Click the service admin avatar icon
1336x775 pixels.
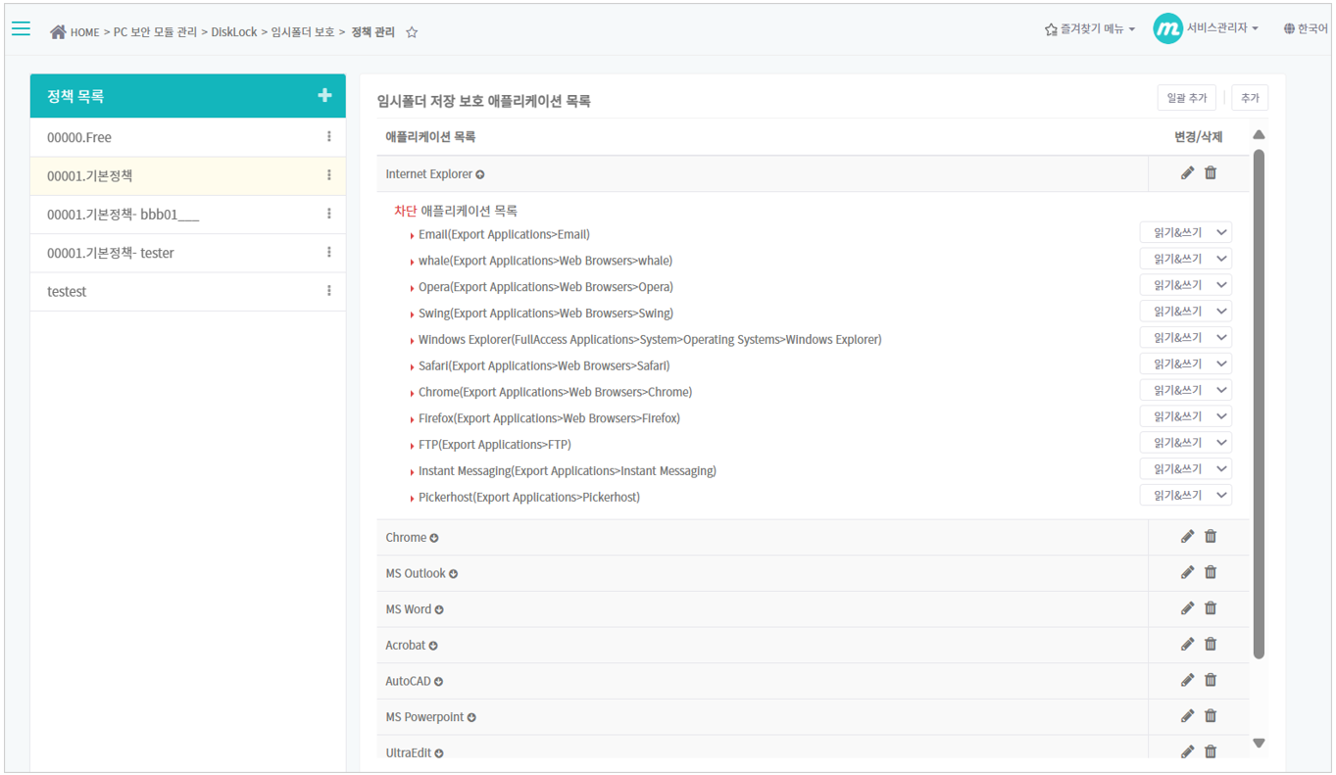point(1167,28)
